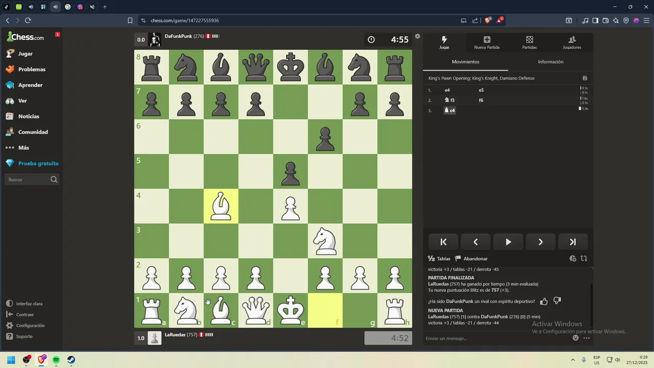The height and width of the screenshot is (368, 654).
Task: Select bishop move c4 in move list
Action: point(450,110)
